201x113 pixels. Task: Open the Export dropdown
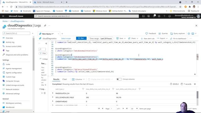[x=162, y=38]
